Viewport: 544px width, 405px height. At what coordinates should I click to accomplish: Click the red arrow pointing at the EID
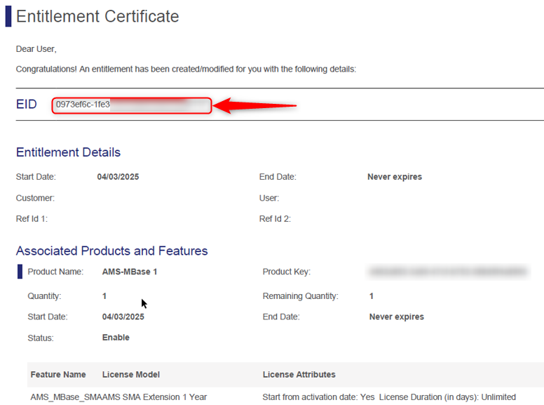256,106
